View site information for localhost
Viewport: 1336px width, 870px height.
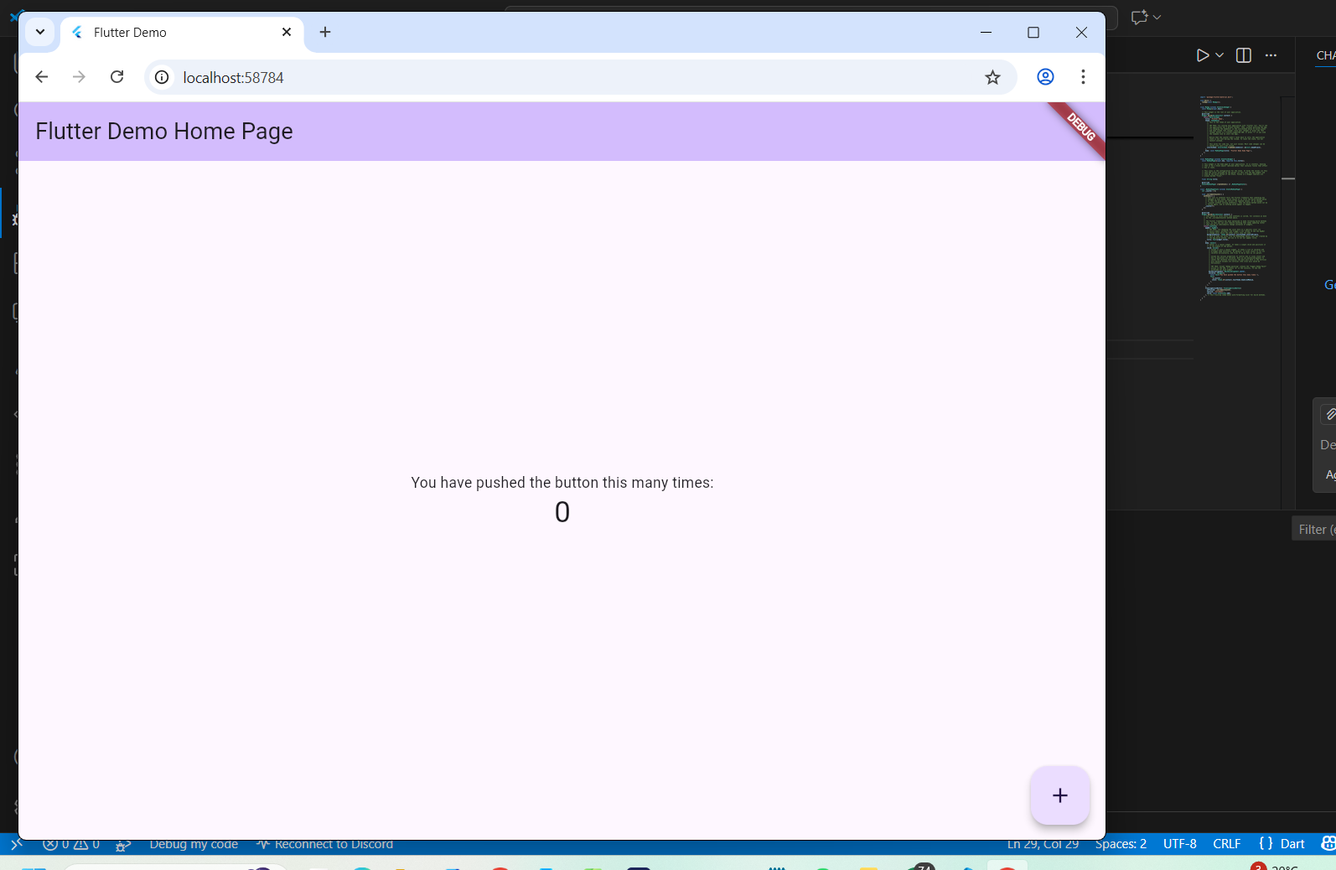(162, 77)
